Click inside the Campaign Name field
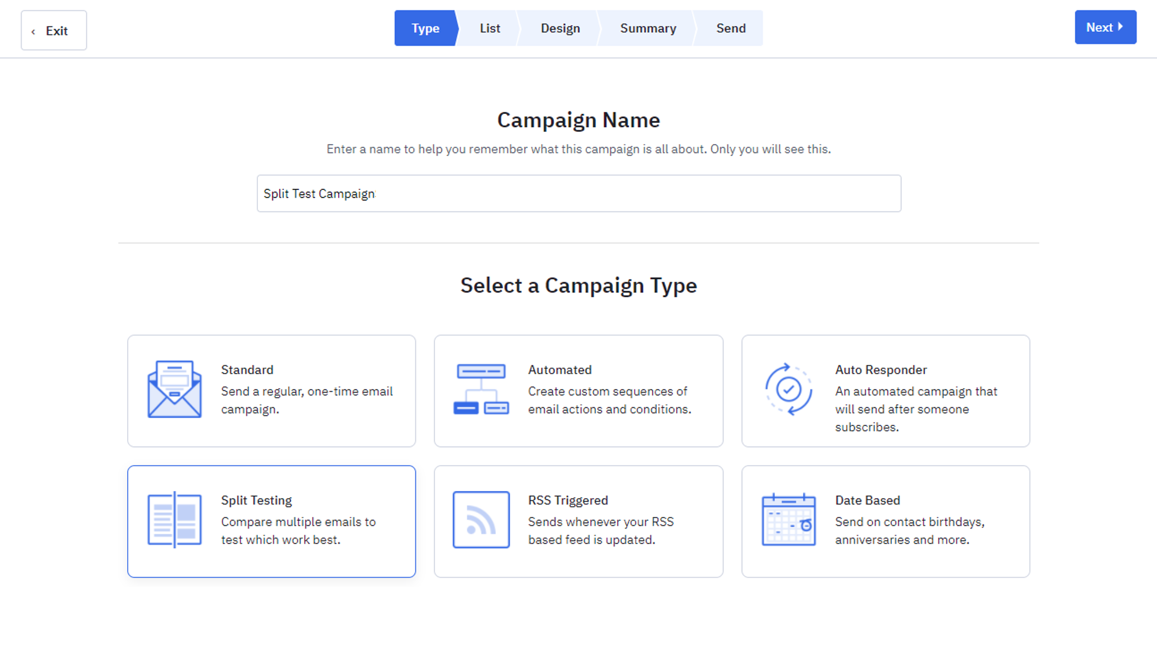The image size is (1157, 658). [578, 193]
